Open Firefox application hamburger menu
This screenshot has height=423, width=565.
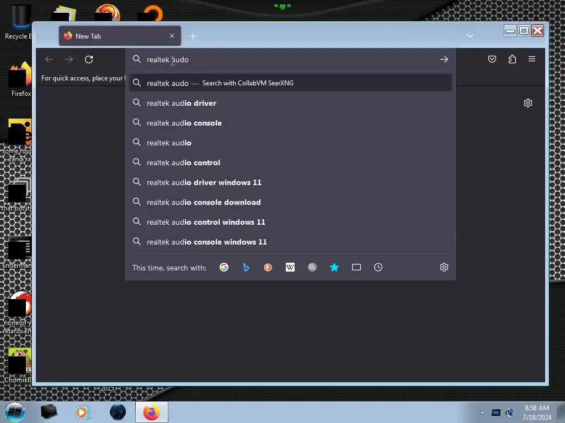pyautogui.click(x=532, y=59)
